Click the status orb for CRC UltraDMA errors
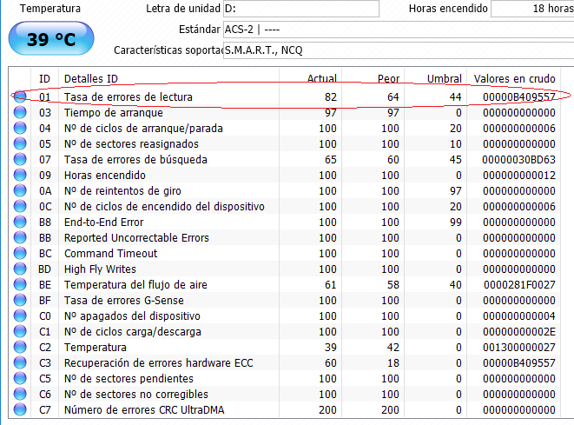 [20, 409]
